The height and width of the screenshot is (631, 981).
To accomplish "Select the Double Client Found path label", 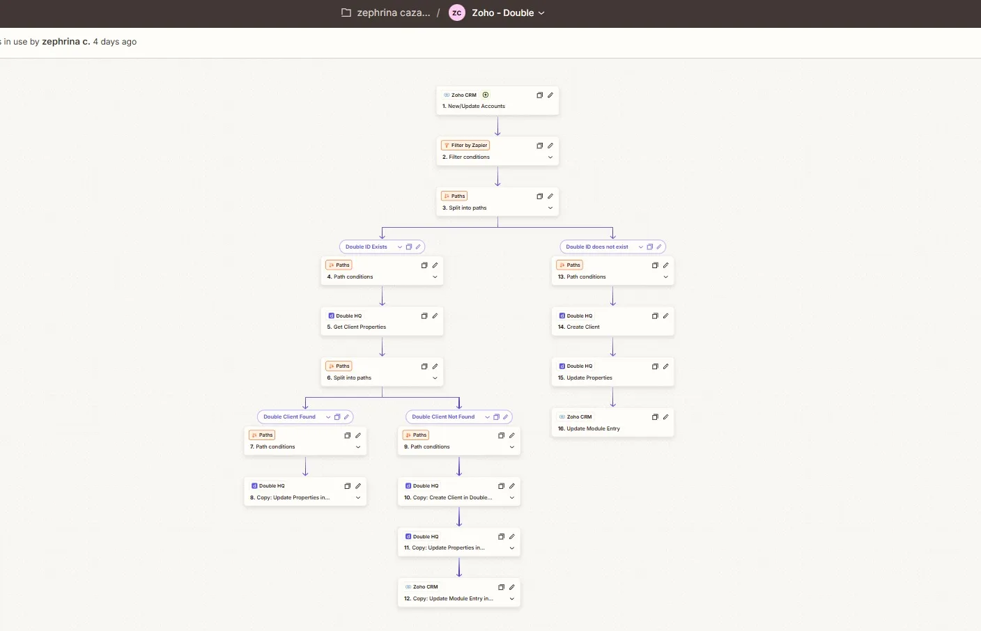I will tap(289, 417).
